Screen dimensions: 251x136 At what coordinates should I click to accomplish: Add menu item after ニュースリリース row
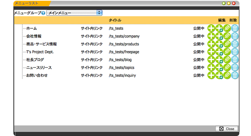point(211,67)
